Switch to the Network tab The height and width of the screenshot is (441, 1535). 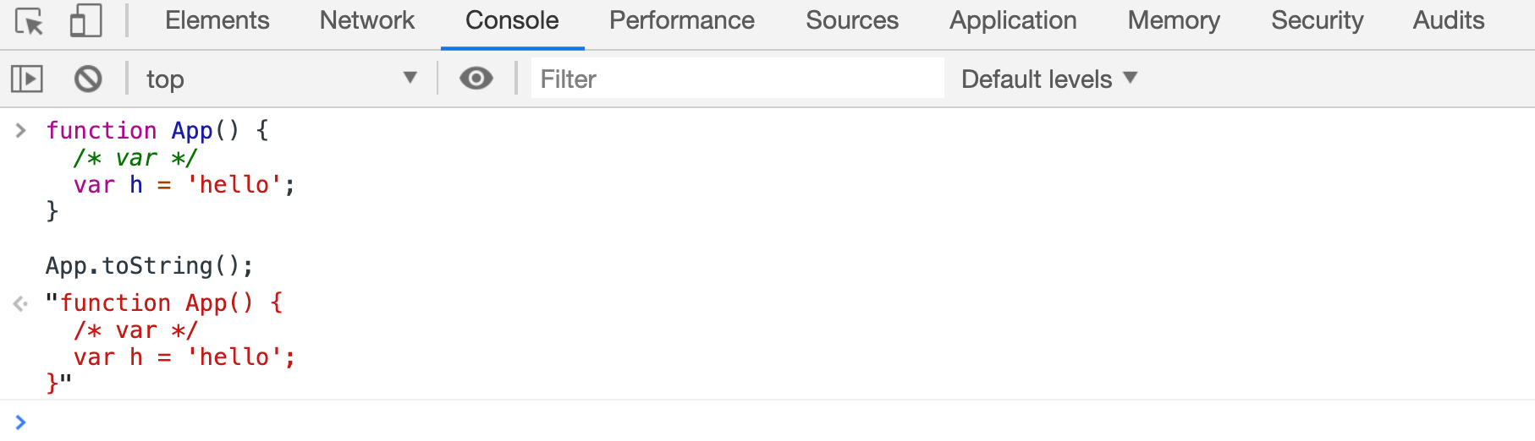click(367, 20)
